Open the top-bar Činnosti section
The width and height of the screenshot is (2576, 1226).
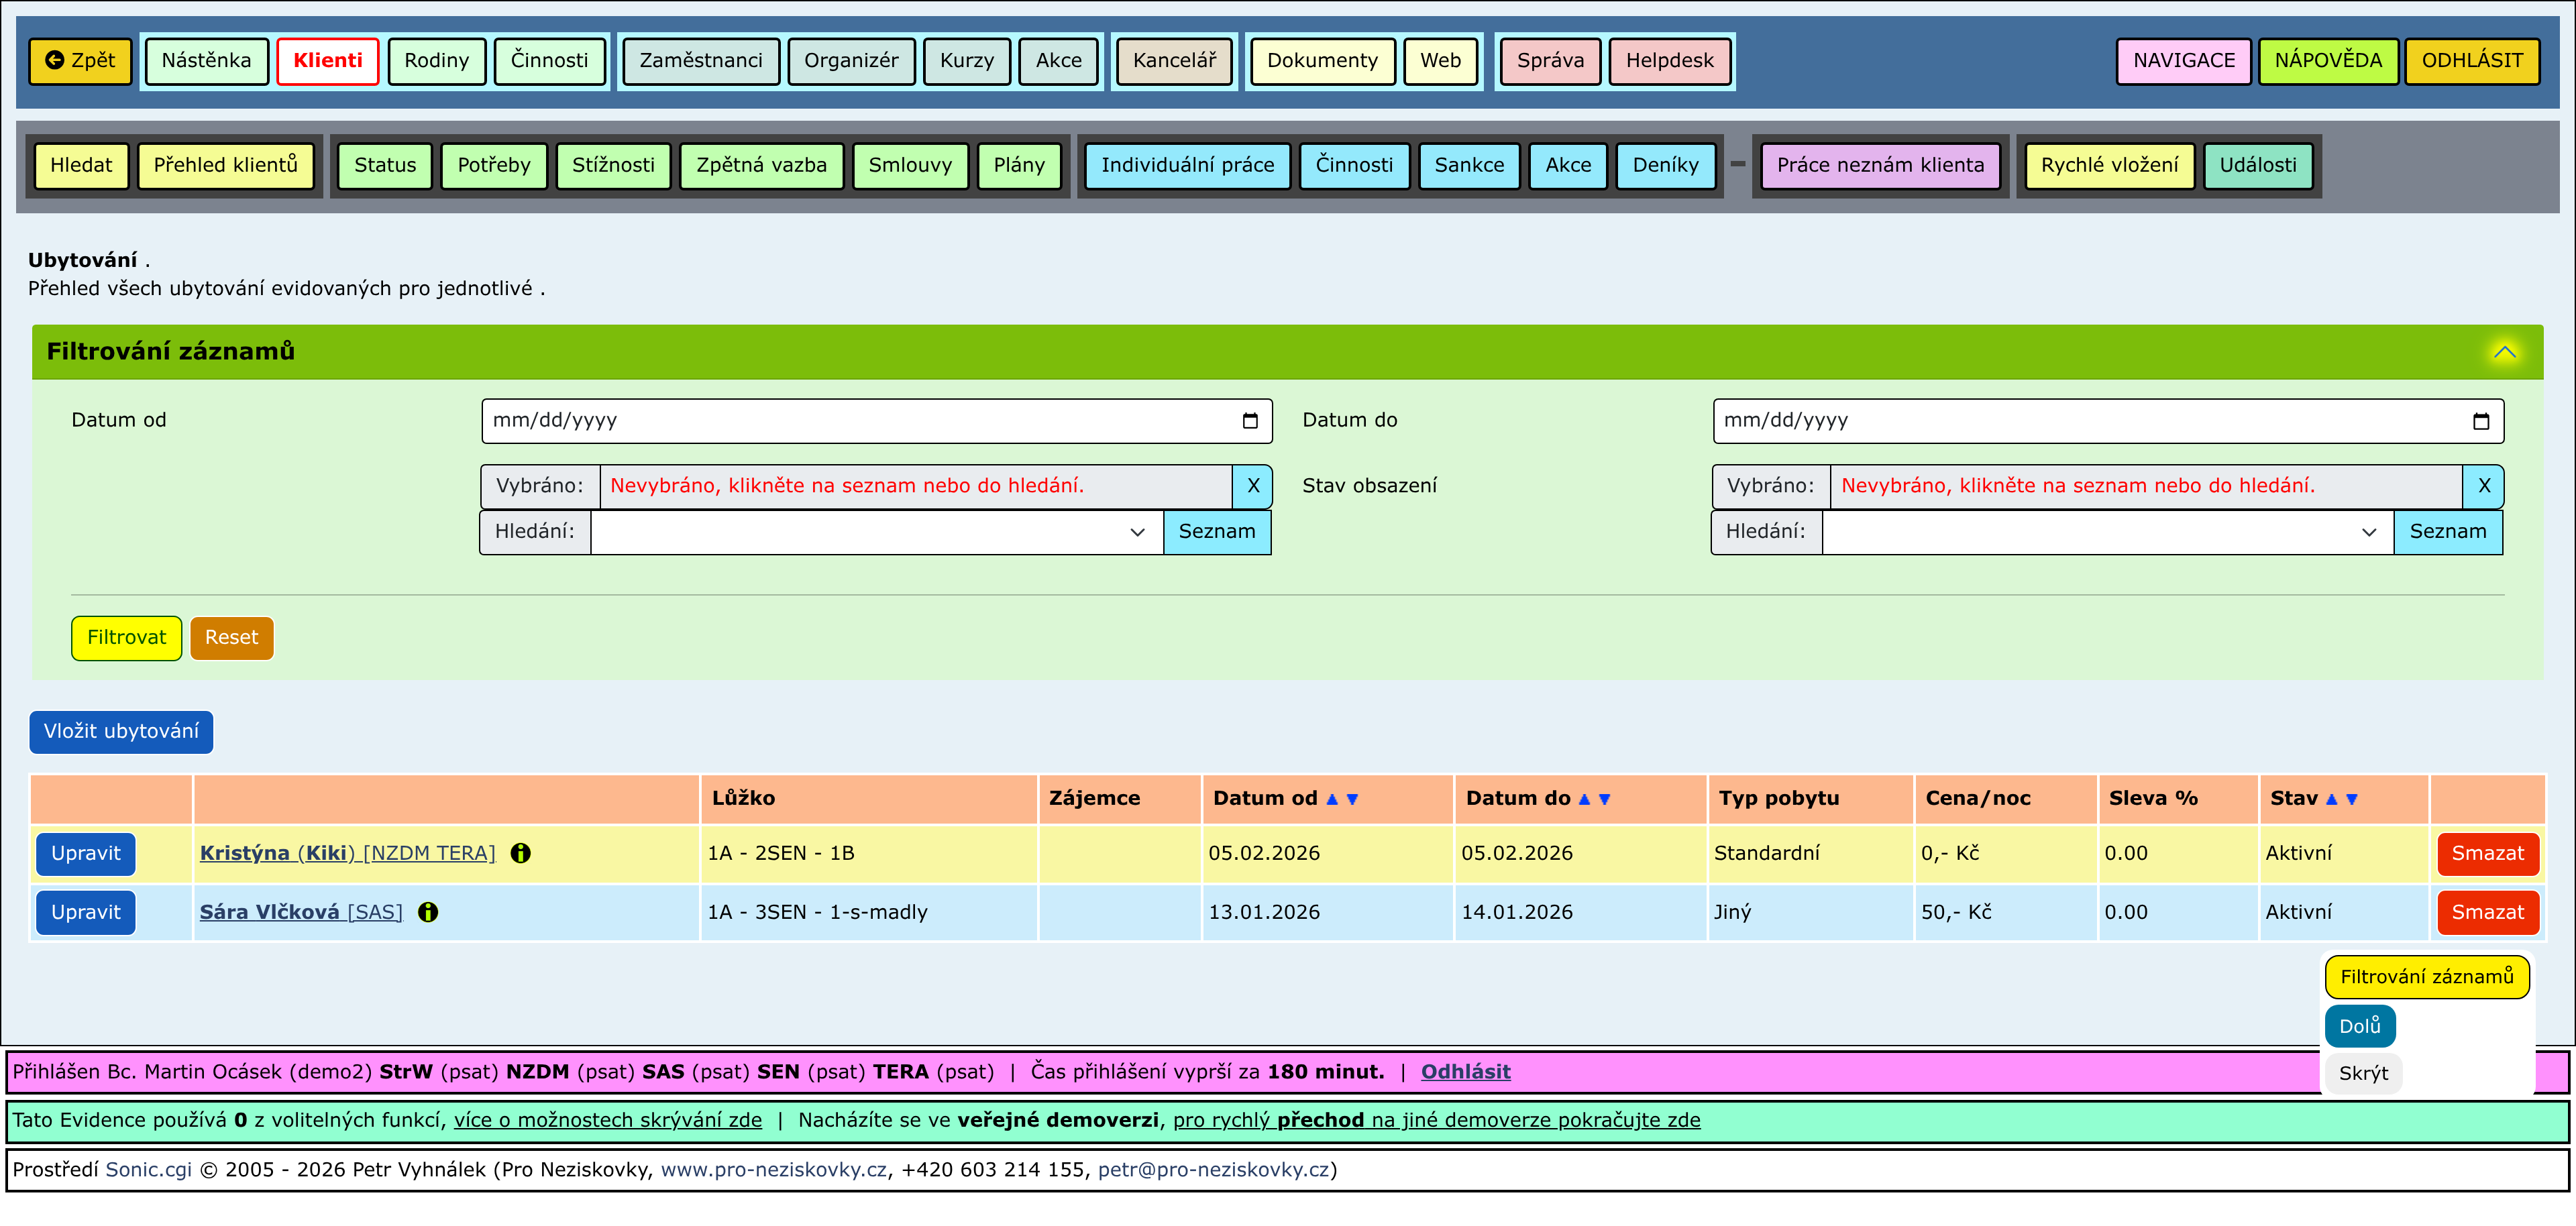click(550, 61)
